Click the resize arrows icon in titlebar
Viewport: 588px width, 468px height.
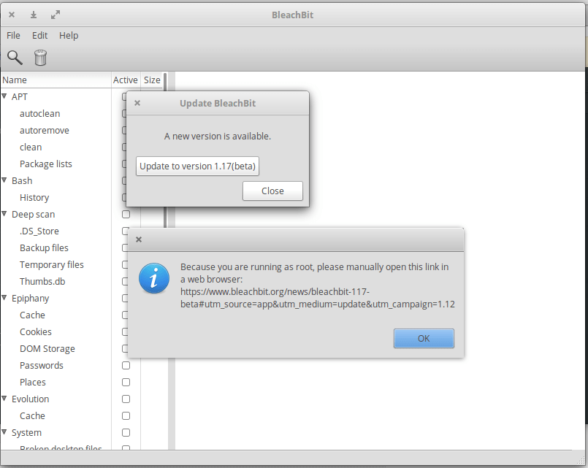pos(54,14)
